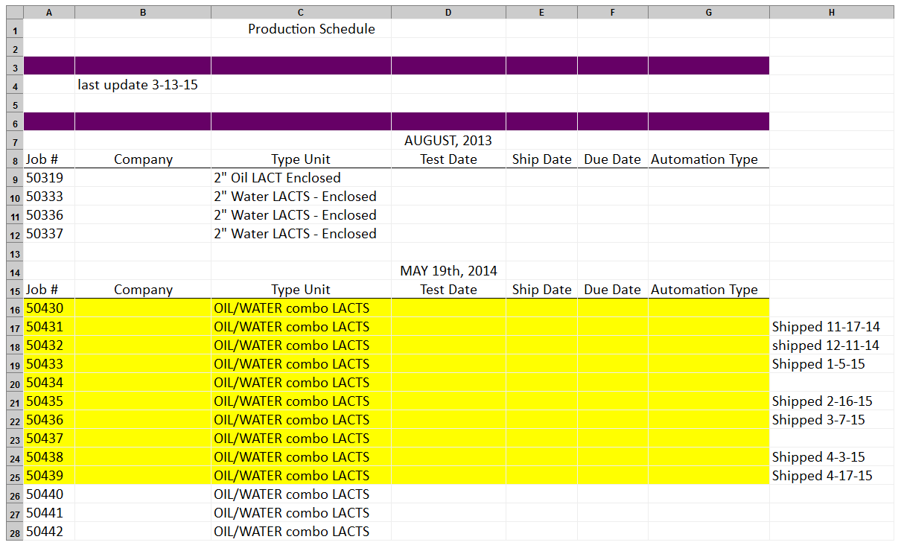Select column C header
The image size is (904, 551).
click(x=301, y=12)
